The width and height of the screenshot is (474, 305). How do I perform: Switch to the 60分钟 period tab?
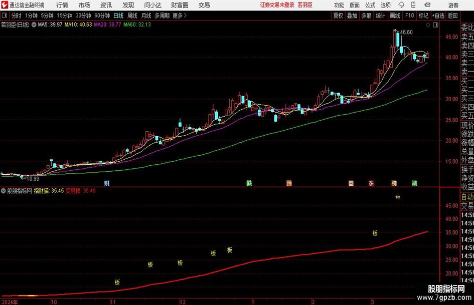102,16
